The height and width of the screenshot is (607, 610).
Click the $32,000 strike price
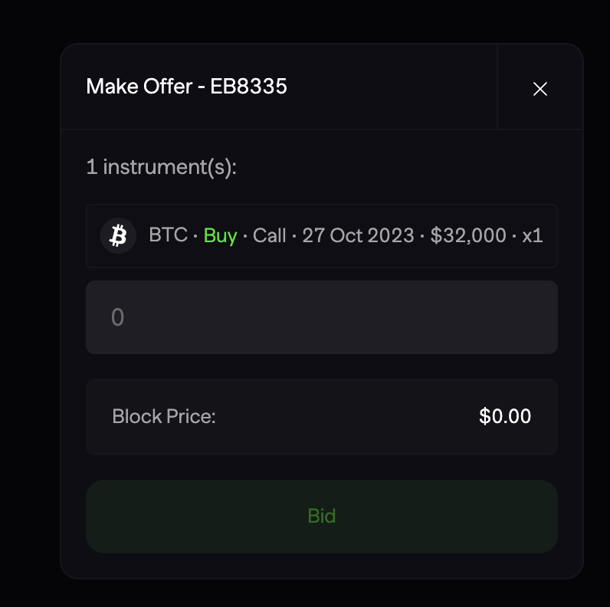[x=468, y=235]
